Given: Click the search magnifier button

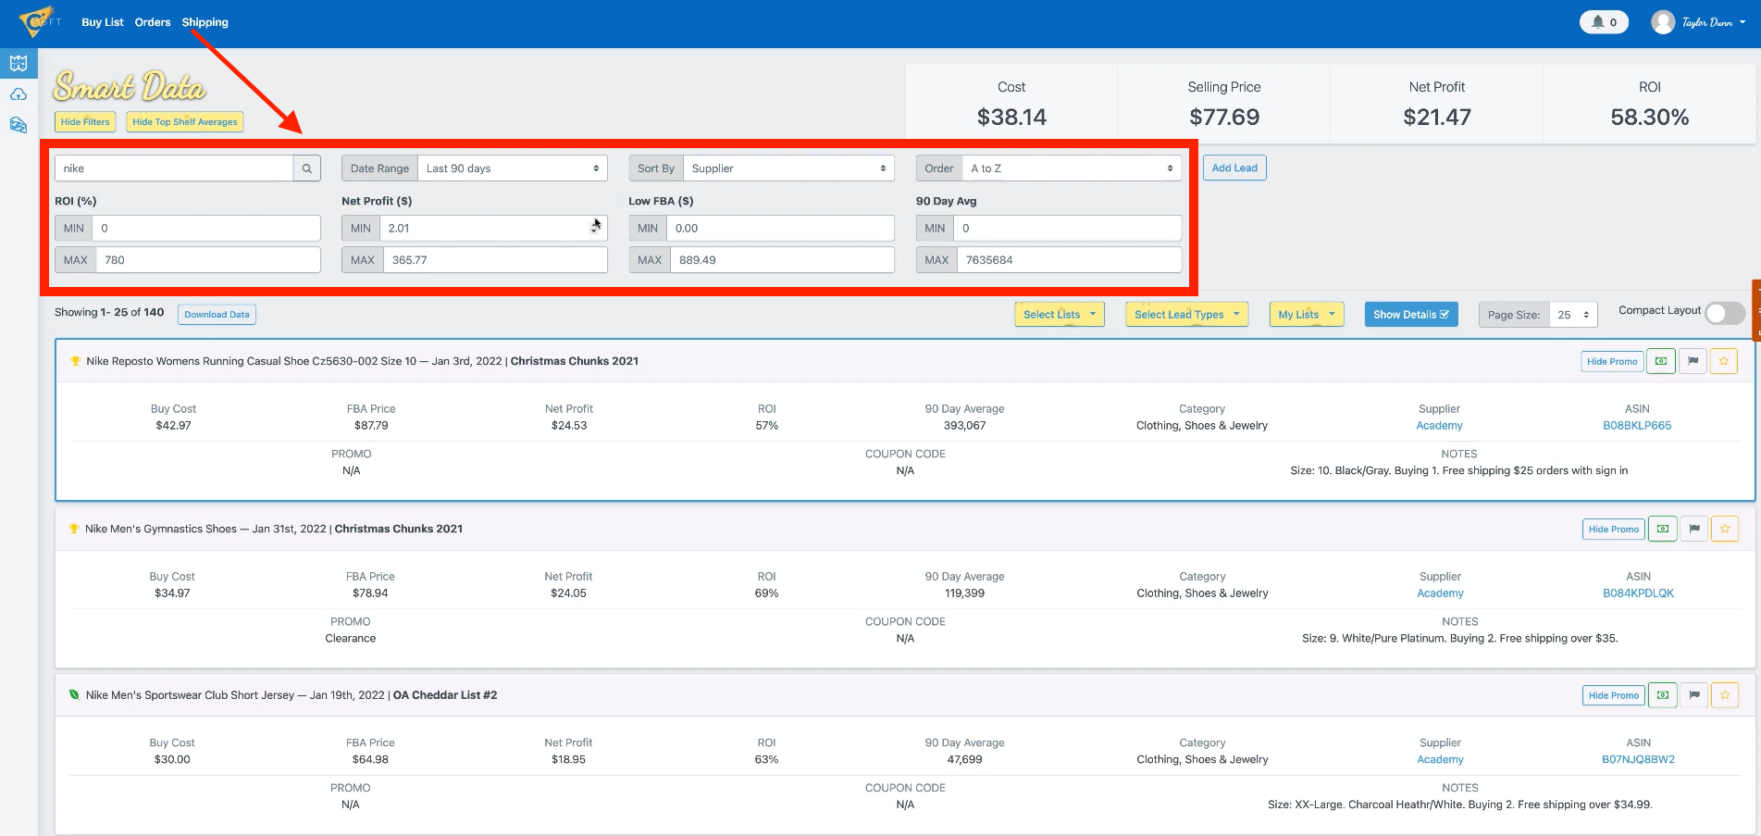Looking at the screenshot, I should 306,168.
